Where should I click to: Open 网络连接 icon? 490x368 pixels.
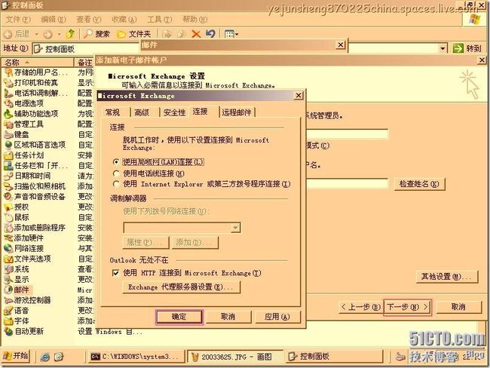8,249
